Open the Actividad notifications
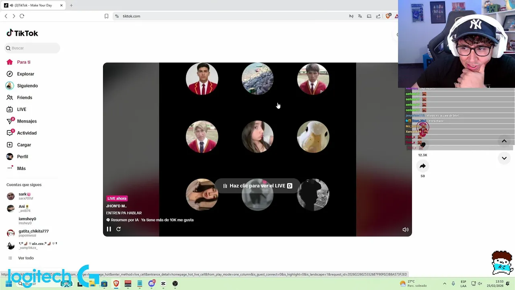The height and width of the screenshot is (290, 515). (27, 133)
